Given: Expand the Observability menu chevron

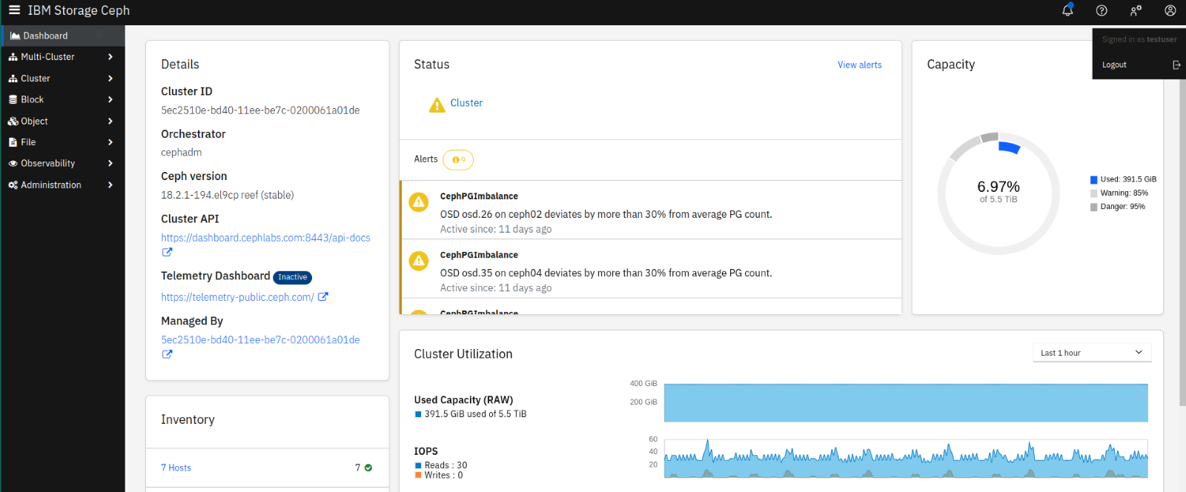Looking at the screenshot, I should coord(110,164).
